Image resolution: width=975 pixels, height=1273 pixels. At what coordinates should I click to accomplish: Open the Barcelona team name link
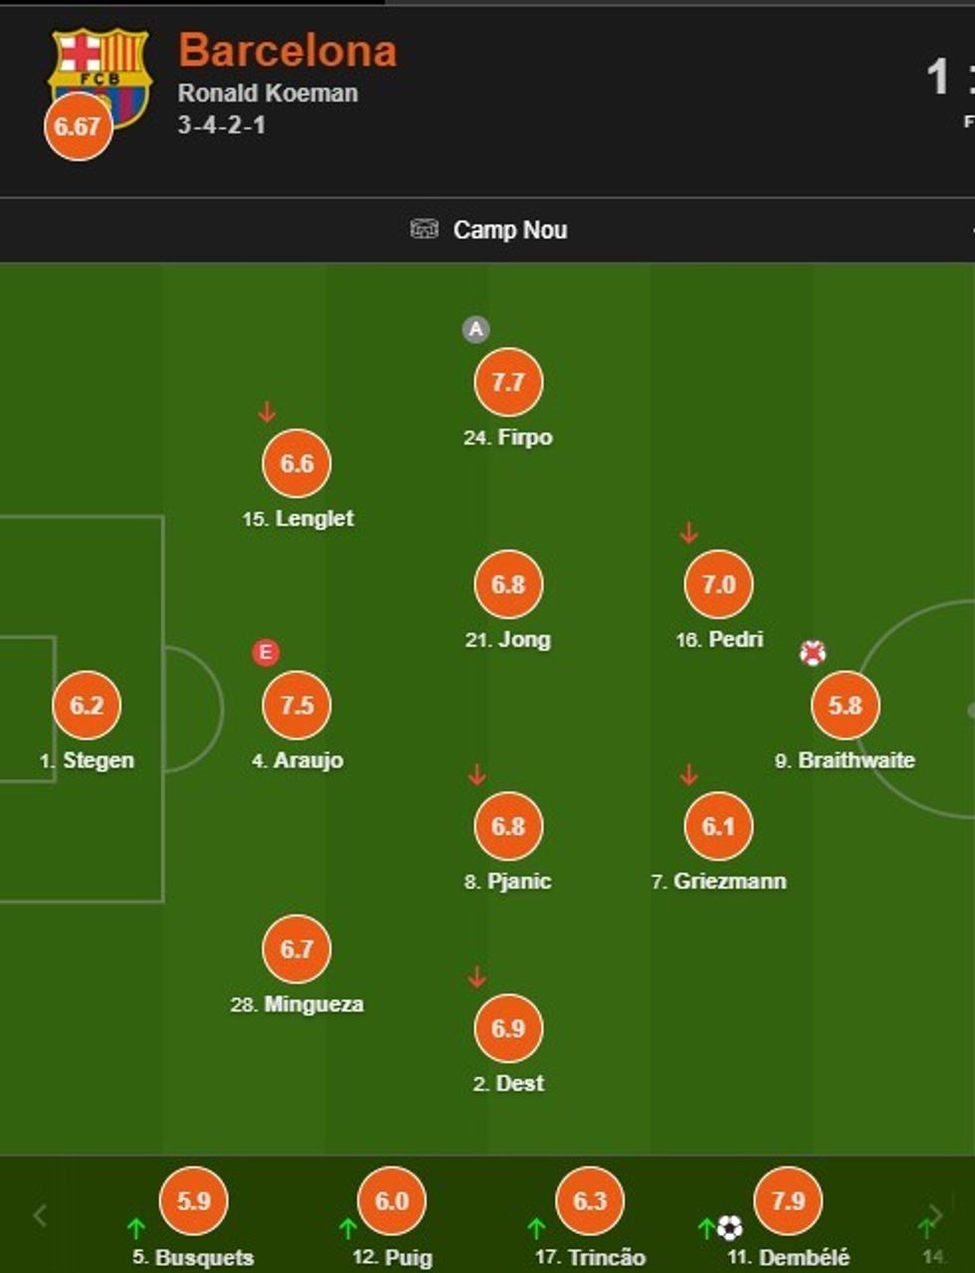[288, 51]
